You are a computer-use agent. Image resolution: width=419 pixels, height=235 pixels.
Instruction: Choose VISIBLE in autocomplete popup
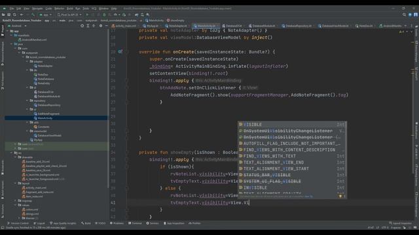(293, 125)
